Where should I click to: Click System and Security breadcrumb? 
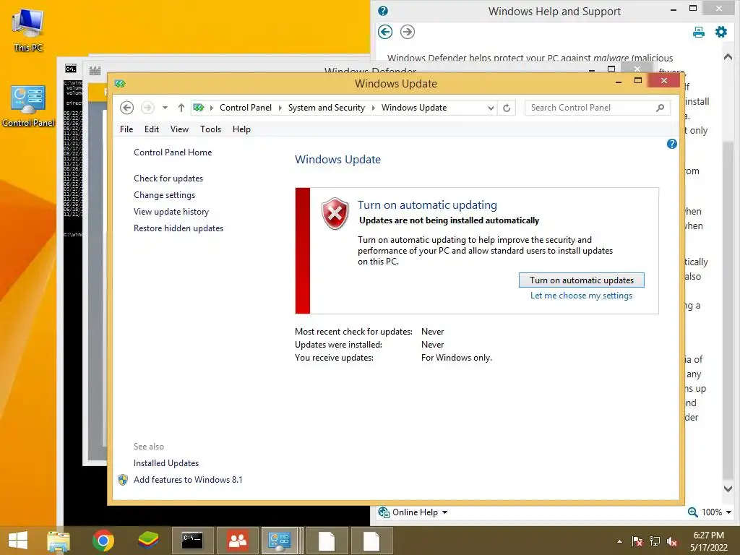pyautogui.click(x=327, y=108)
